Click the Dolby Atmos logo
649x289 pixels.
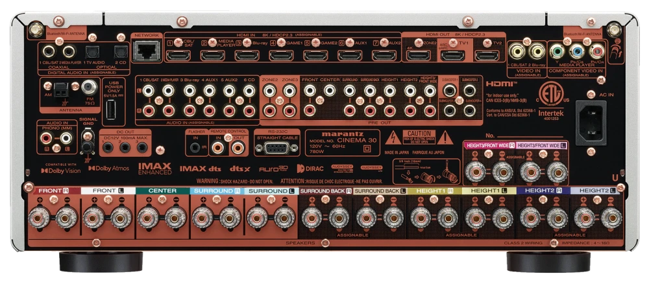click(x=108, y=168)
